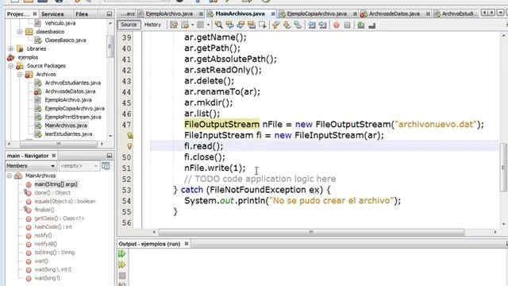Select the ejemplos project node
This screenshot has width=508, height=286.
point(28,57)
